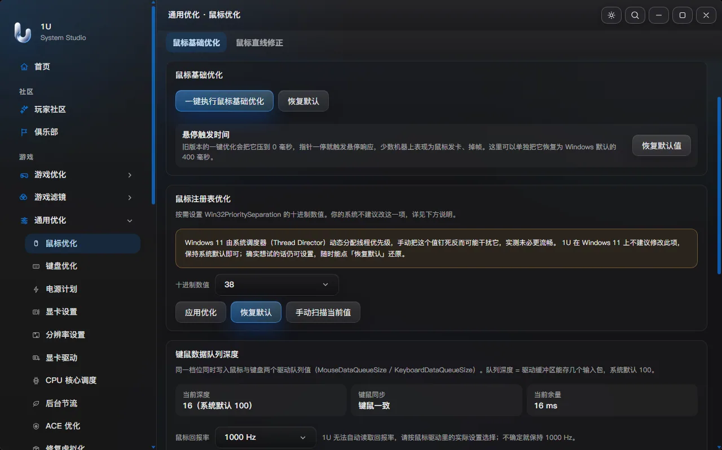This screenshot has height=450, width=722.
Task: Collapse the 通用优化 section chevron
Action: pos(130,220)
